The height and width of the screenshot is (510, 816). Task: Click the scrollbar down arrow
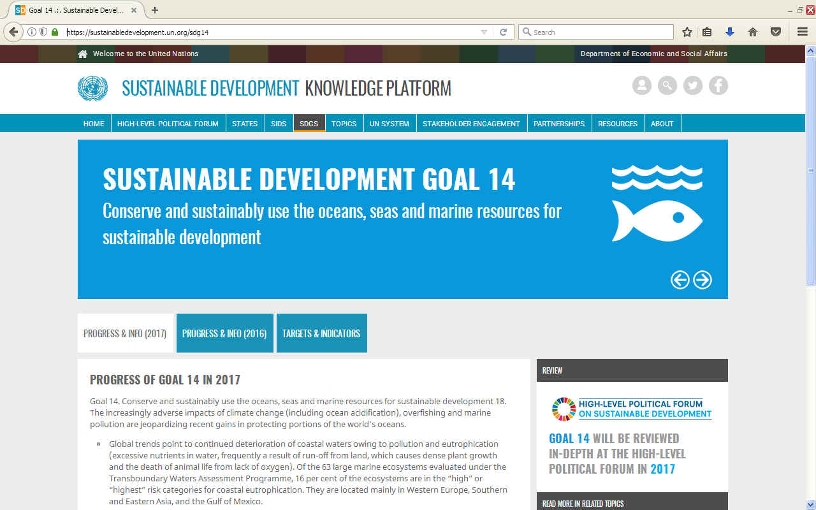pos(810,504)
